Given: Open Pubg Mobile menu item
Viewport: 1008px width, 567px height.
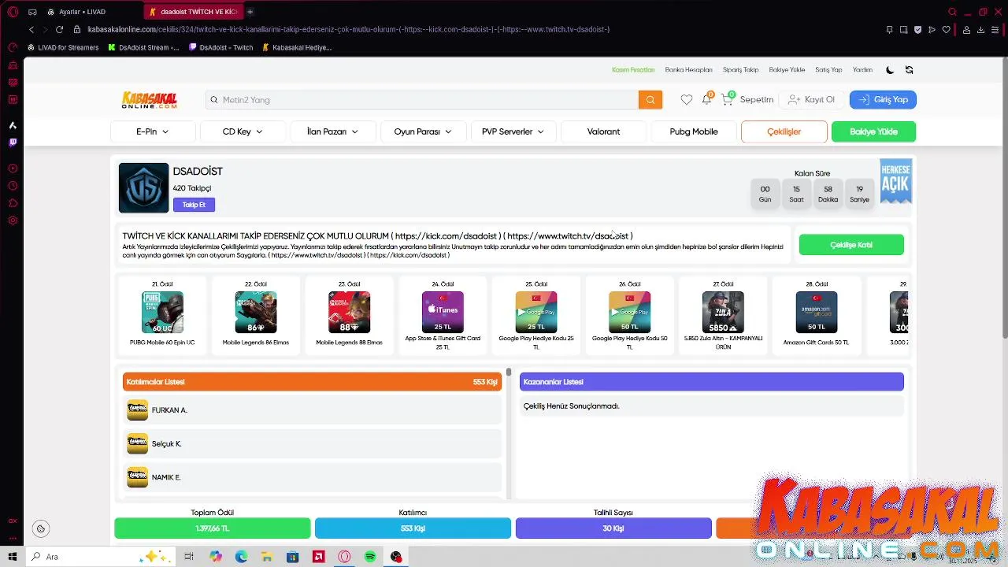Looking at the screenshot, I should pos(694,132).
